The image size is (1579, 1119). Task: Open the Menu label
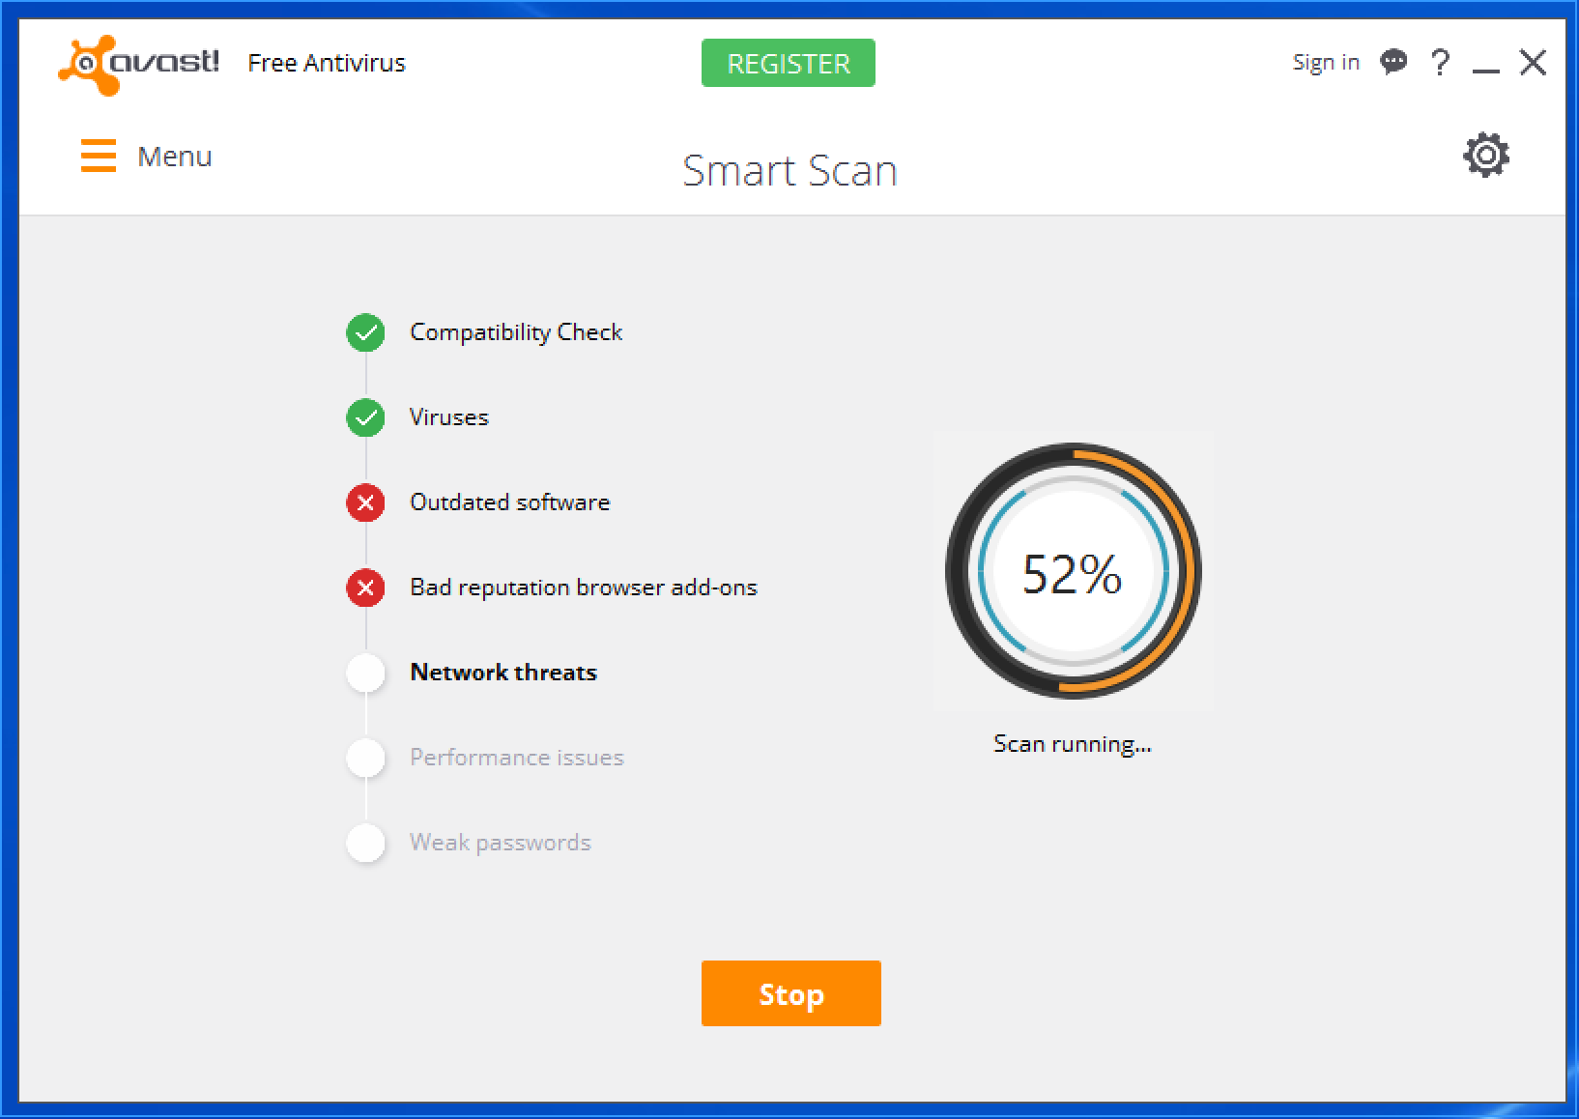[174, 157]
